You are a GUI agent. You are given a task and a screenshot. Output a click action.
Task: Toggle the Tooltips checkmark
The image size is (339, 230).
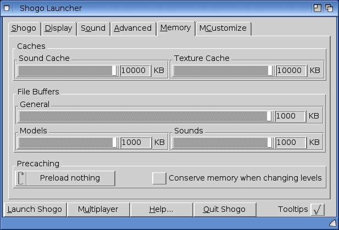click(x=318, y=210)
